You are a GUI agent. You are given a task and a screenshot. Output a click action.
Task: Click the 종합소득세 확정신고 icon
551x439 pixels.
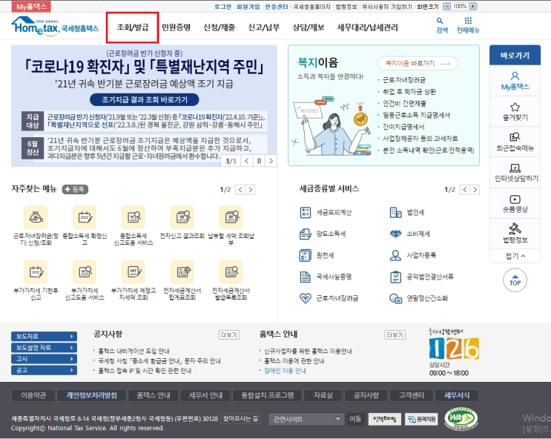point(85,217)
